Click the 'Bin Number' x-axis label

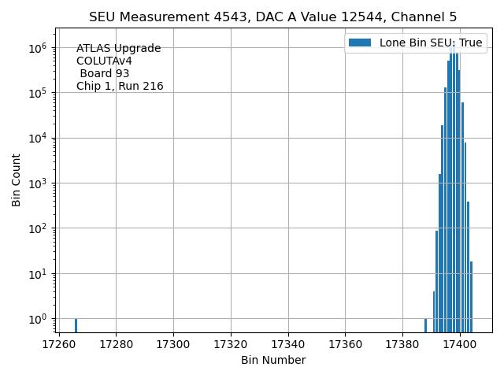[273, 360]
